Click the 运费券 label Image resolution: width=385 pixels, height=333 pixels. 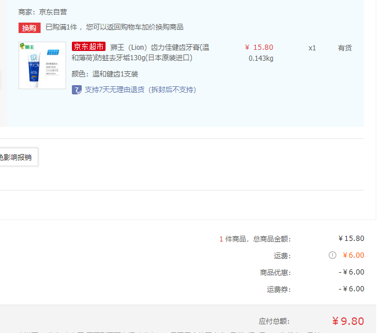pyautogui.click(x=279, y=290)
